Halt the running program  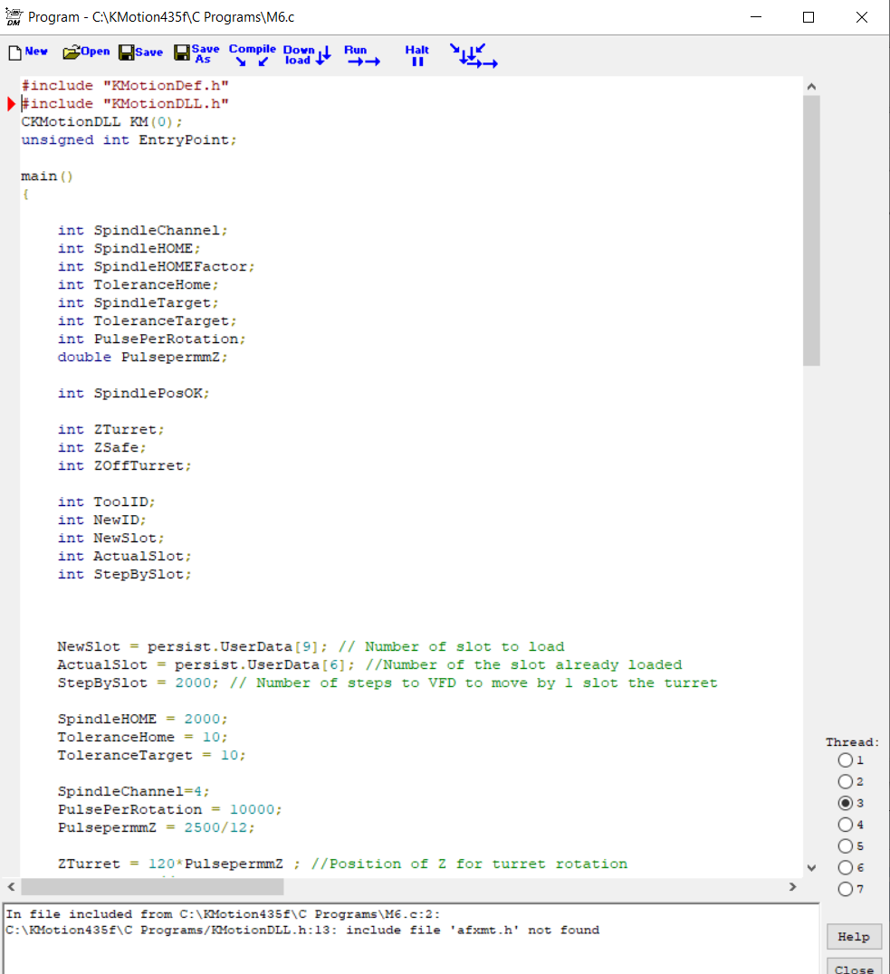click(x=417, y=55)
